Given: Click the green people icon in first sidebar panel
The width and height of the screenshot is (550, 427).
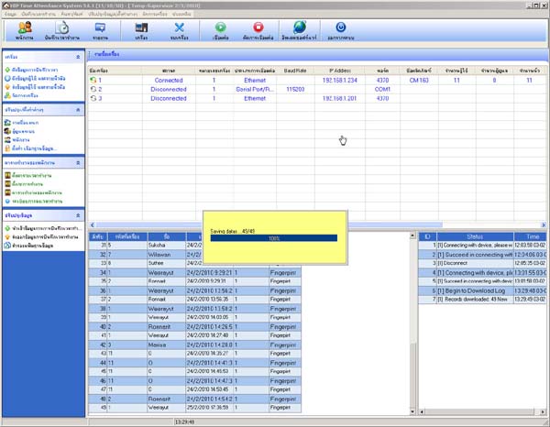Looking at the screenshot, I should click(7, 95).
